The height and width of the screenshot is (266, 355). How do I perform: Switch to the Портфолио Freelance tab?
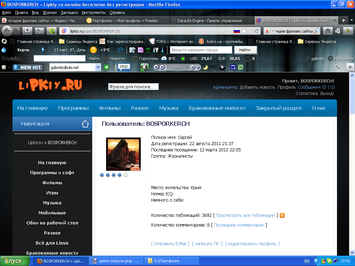(x=127, y=20)
